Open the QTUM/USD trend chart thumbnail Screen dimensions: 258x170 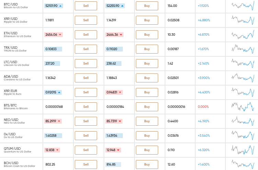pyautogui.click(x=243, y=150)
